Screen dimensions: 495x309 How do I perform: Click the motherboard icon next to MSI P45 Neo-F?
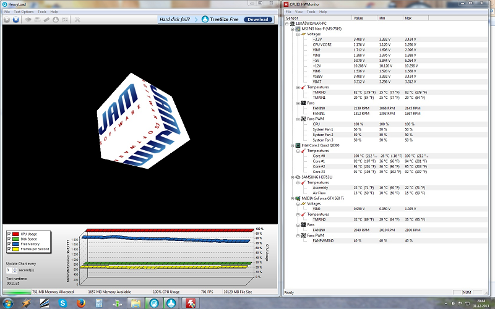click(298, 28)
